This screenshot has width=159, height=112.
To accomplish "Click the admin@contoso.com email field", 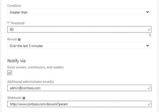I will click(x=79, y=88).
